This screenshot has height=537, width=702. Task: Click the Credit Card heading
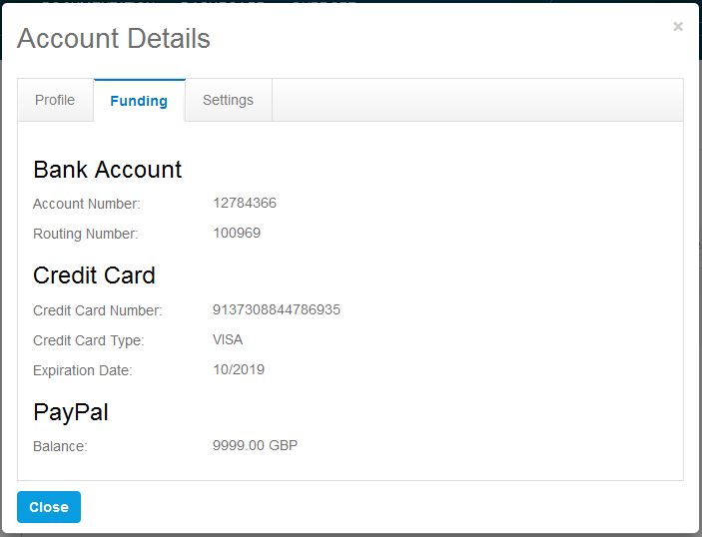click(x=94, y=275)
